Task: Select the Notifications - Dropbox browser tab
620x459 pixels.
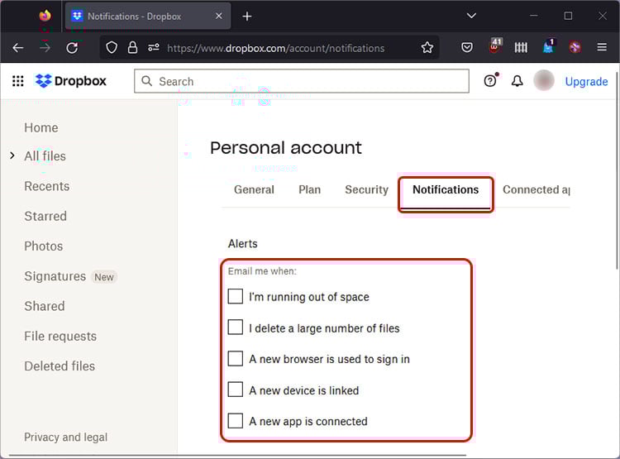Action: click(148, 17)
